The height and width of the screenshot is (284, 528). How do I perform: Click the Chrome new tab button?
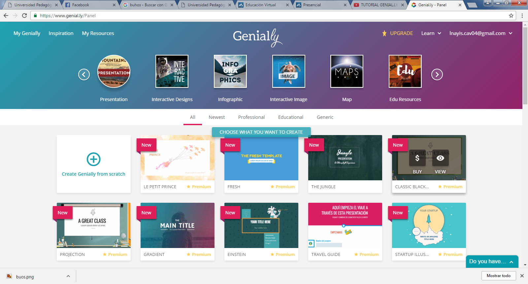472,5
